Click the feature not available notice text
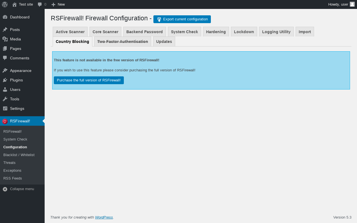Image resolution: width=357 pixels, height=223 pixels. (107, 60)
